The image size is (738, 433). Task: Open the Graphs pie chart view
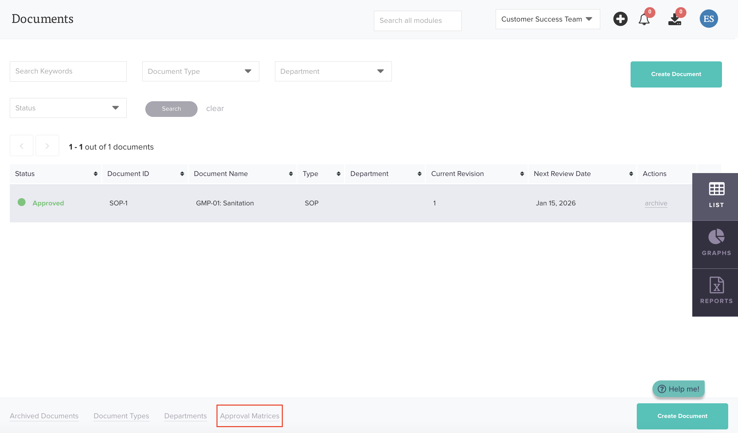tap(716, 243)
